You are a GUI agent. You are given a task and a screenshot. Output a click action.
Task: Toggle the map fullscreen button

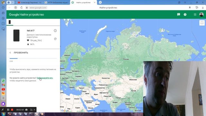[x=202, y=23]
